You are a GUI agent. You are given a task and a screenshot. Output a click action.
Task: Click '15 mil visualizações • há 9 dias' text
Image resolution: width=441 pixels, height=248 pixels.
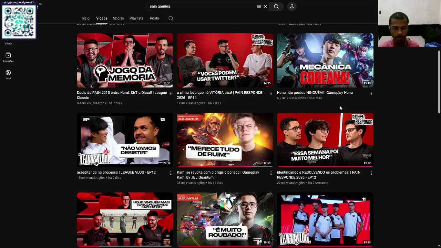99,178
